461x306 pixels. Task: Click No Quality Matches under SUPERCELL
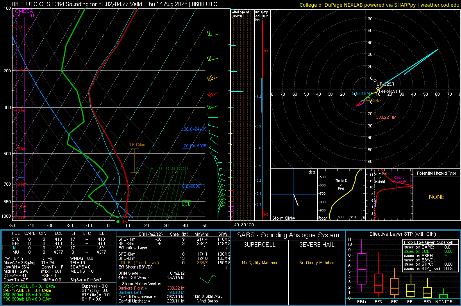[x=259, y=263]
